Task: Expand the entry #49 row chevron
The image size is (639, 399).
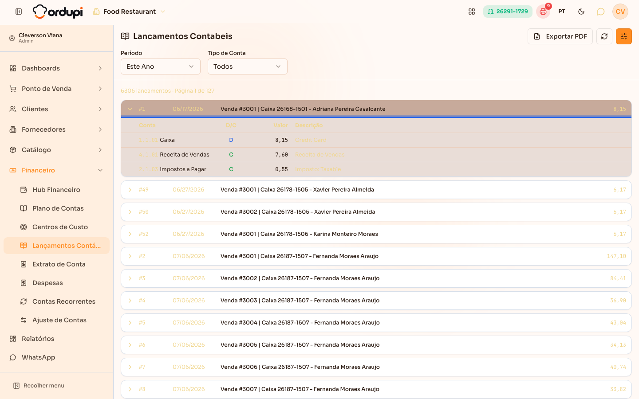Action: [130, 190]
